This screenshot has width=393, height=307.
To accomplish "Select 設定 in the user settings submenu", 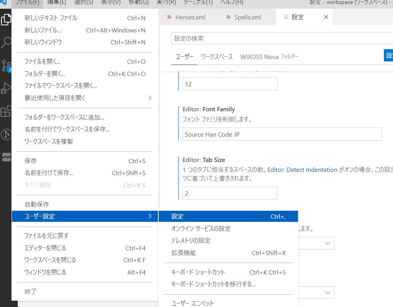I will 228,216.
